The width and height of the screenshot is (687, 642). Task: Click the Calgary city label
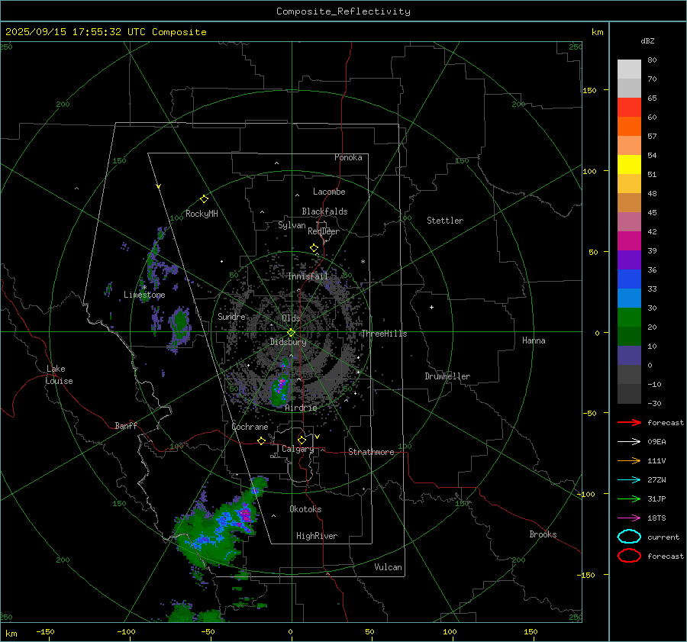[x=298, y=449]
